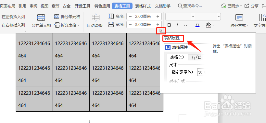Image resolution: width=266 pixels, height=123 pixels.
Task: Click the first-column cell in the bottom table row
Action: (34, 99)
